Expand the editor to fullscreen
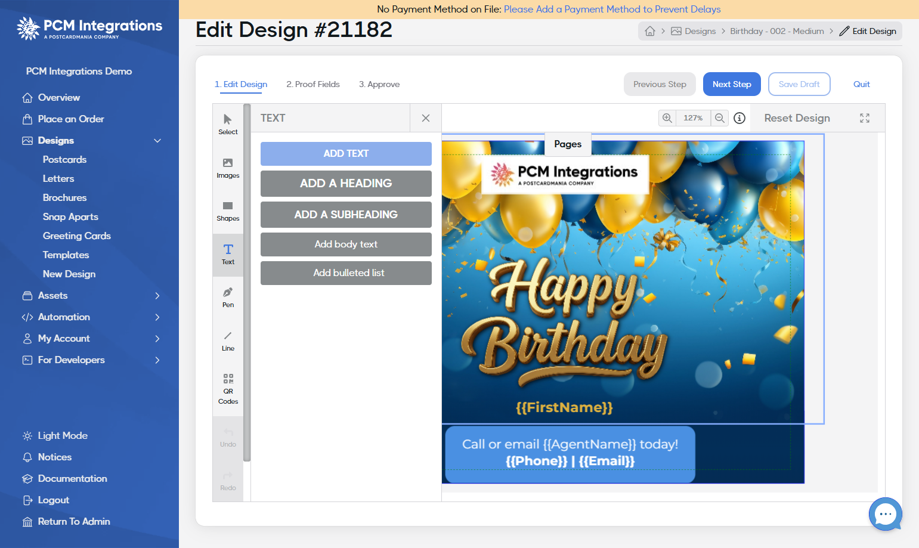The width and height of the screenshot is (919, 548). tap(865, 118)
